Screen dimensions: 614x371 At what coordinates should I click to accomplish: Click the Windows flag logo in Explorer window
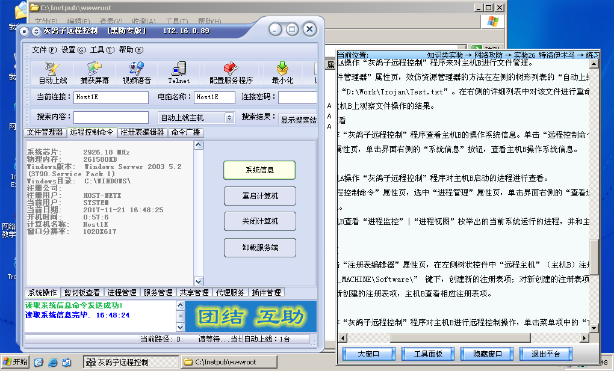coord(492,21)
